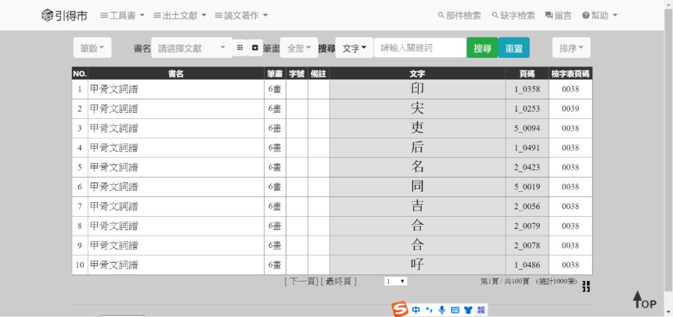
Task: Click the character 吏 in row 3
Action: click(417, 128)
